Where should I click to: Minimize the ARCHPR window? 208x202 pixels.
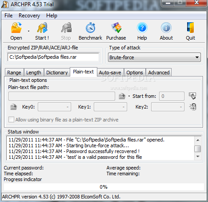click(168, 3)
